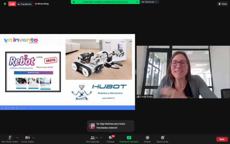
Task: Click the www.HUBOT.cl link on slide
Action: 108,98
